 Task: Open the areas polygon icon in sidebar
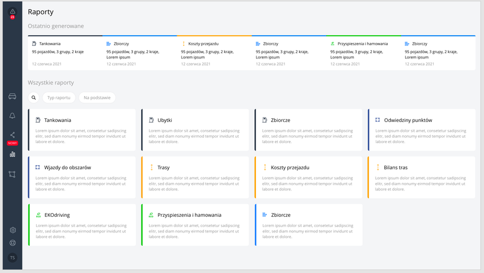coord(12,174)
